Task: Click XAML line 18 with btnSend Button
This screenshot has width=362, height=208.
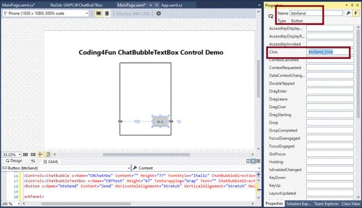Action: (x=140, y=186)
